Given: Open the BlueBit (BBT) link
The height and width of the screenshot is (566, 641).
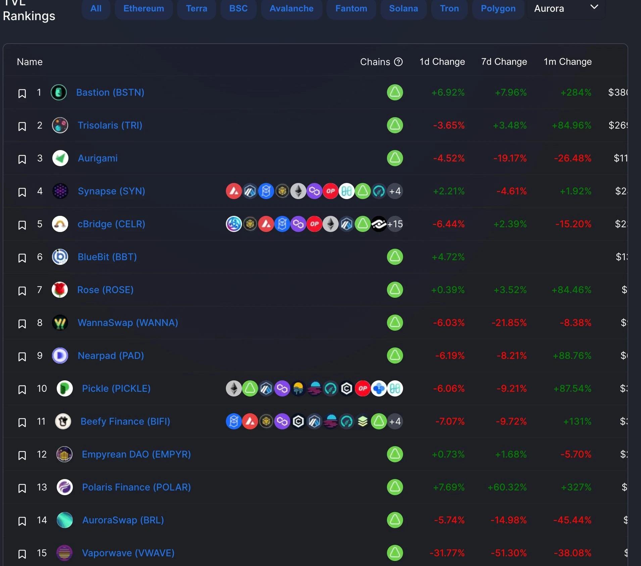Looking at the screenshot, I should (107, 257).
